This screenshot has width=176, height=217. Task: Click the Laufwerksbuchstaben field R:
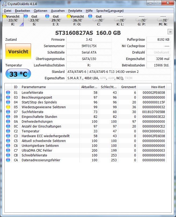[89, 65]
